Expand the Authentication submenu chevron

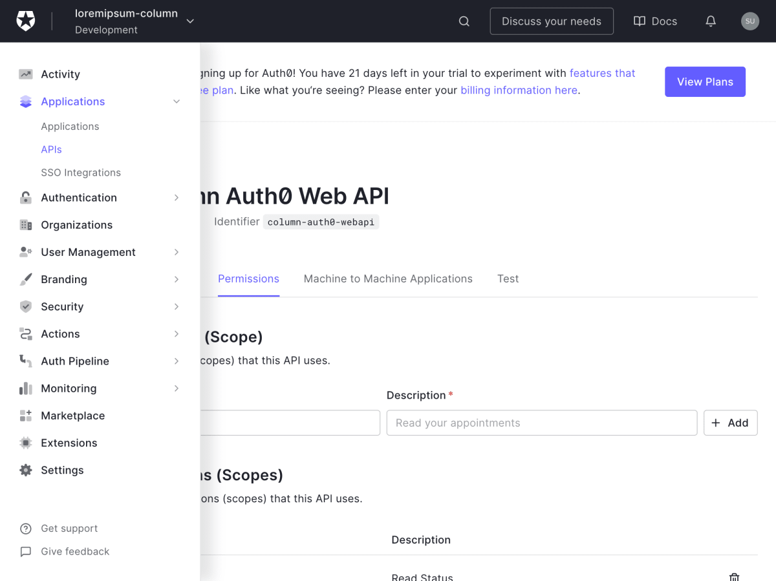click(177, 198)
